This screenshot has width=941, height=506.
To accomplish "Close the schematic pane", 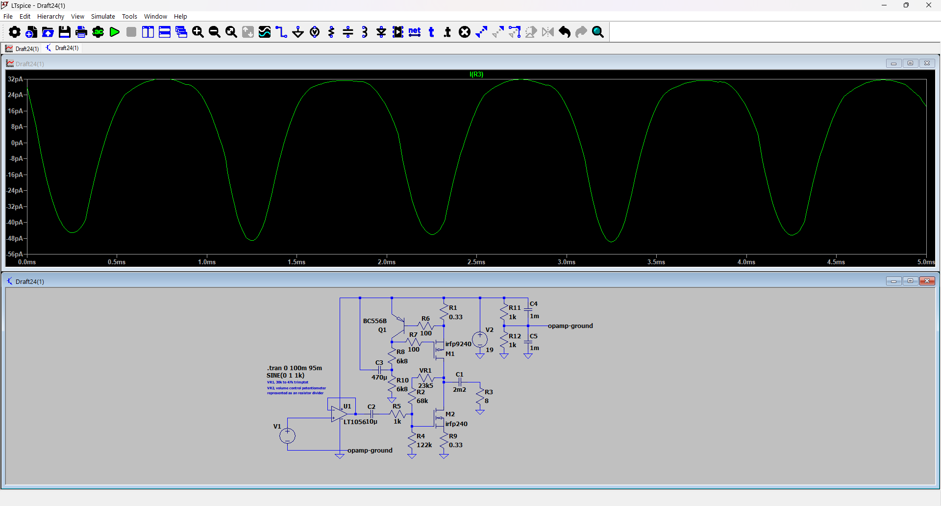I will point(927,281).
